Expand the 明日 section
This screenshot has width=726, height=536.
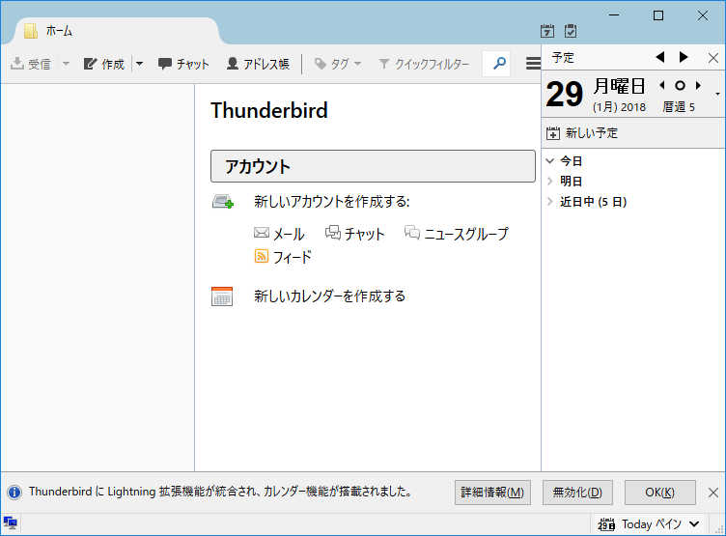click(x=550, y=182)
